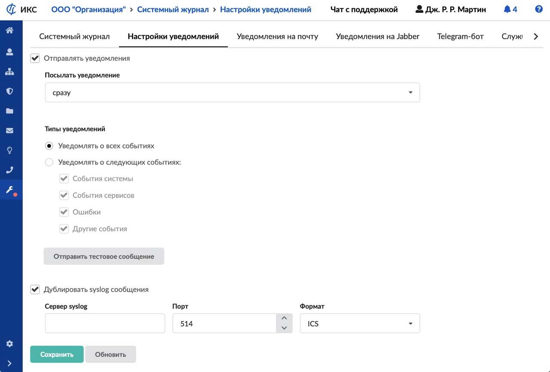Toggle Дублировать syslog сообщения checkbox
550x372 pixels.
point(35,289)
